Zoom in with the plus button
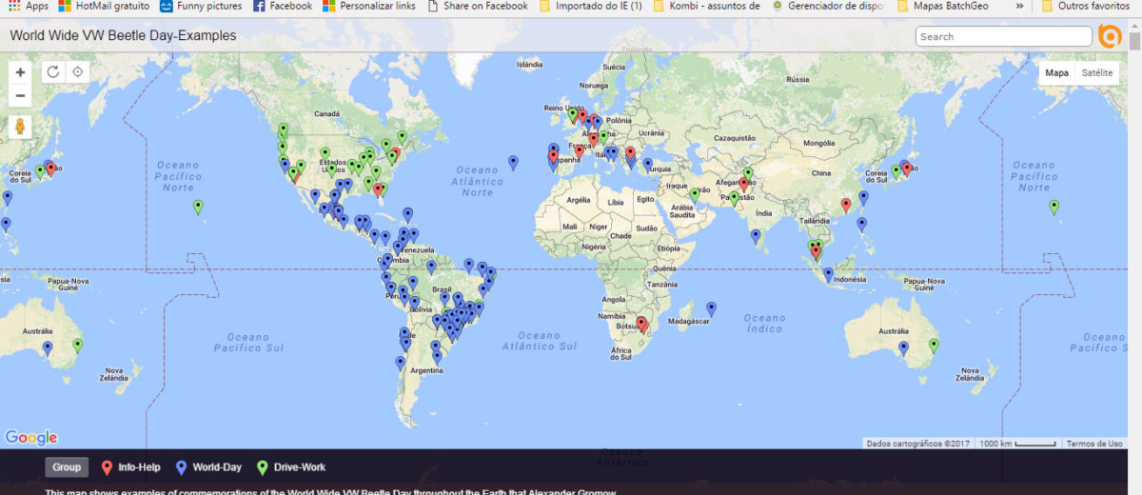The height and width of the screenshot is (495, 1142). tap(20, 72)
